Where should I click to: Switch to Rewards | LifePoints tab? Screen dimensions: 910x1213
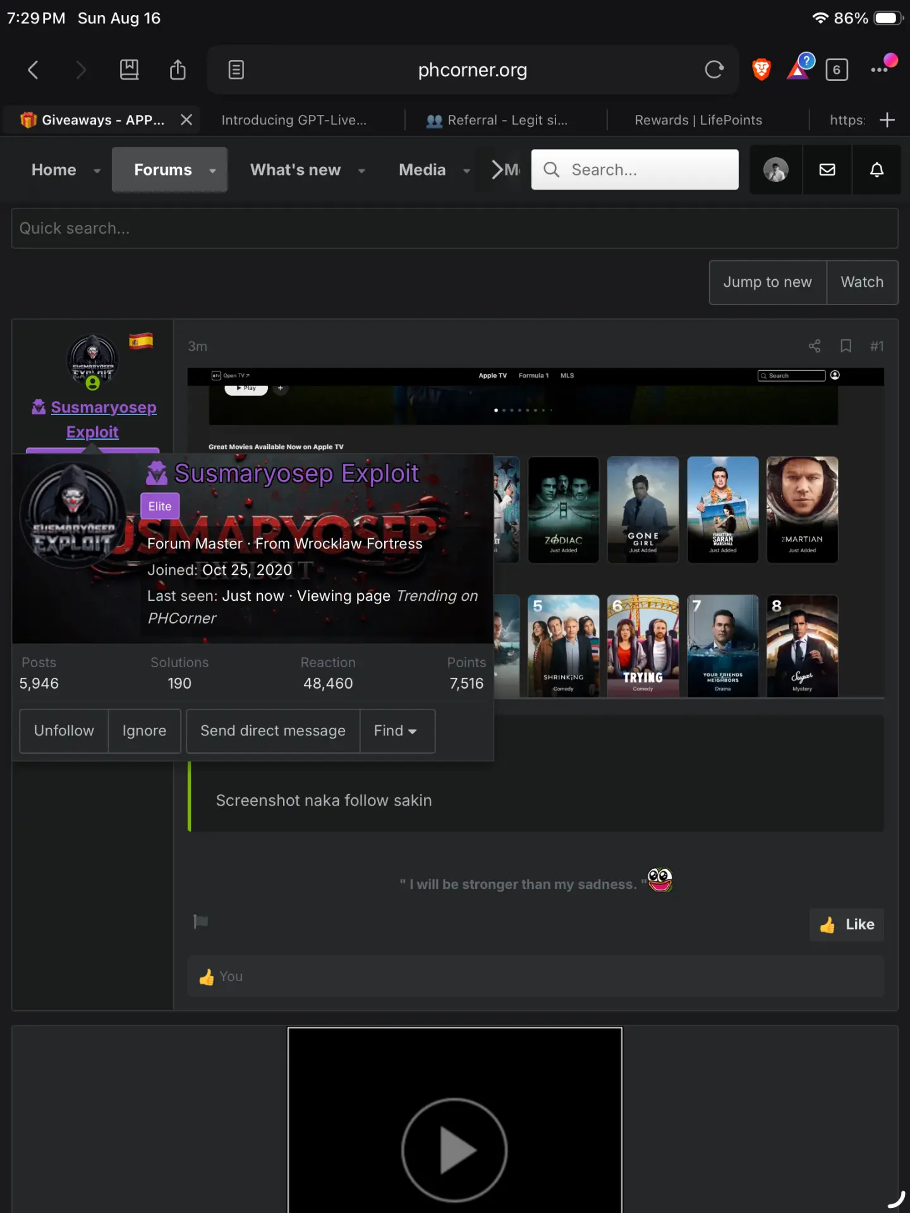(x=698, y=120)
